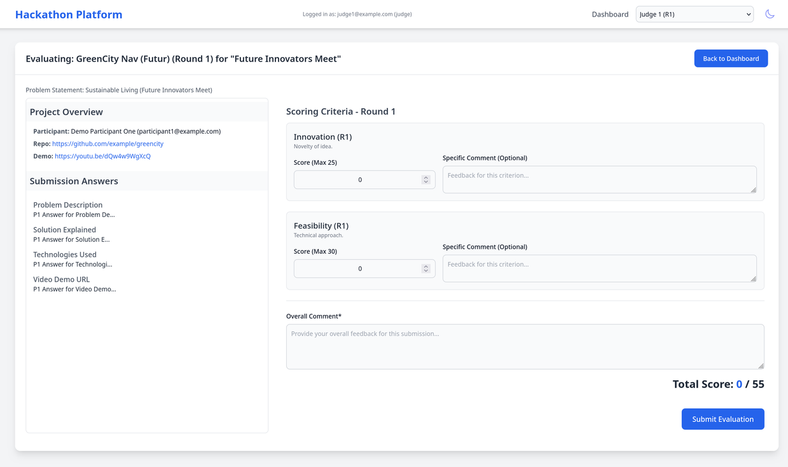The width and height of the screenshot is (788, 467).
Task: Open the Judge 1 (R1) dropdown
Action: click(x=694, y=14)
